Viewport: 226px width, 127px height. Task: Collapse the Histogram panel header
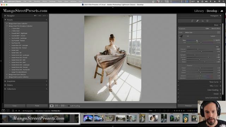point(220,16)
